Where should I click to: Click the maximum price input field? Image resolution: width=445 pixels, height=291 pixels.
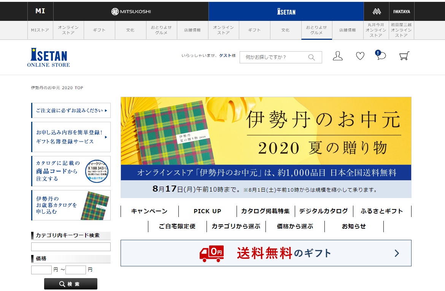[x=75, y=270]
